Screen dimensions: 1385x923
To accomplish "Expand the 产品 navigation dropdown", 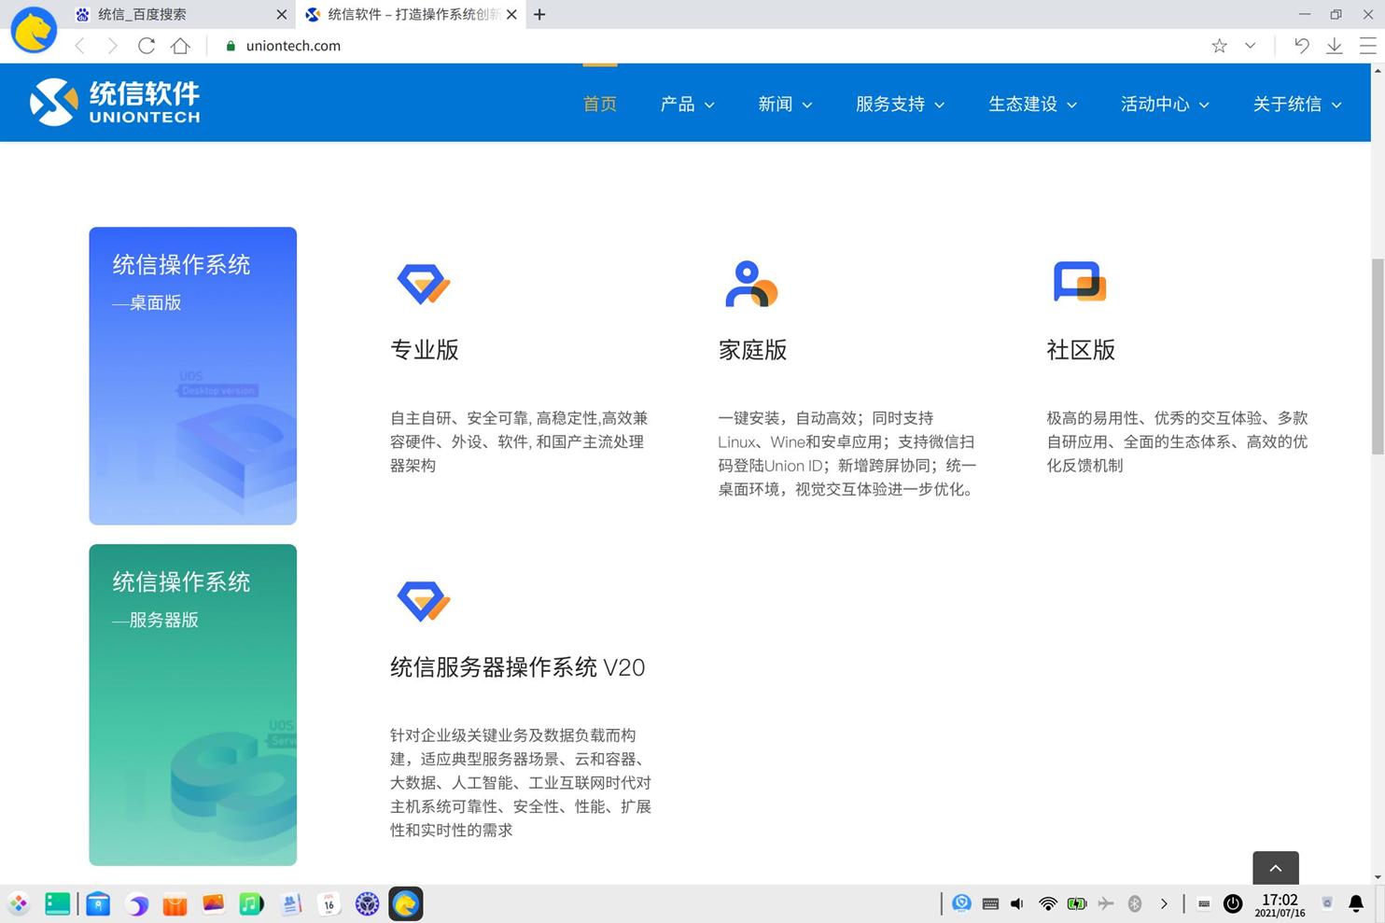I will pyautogui.click(x=687, y=104).
